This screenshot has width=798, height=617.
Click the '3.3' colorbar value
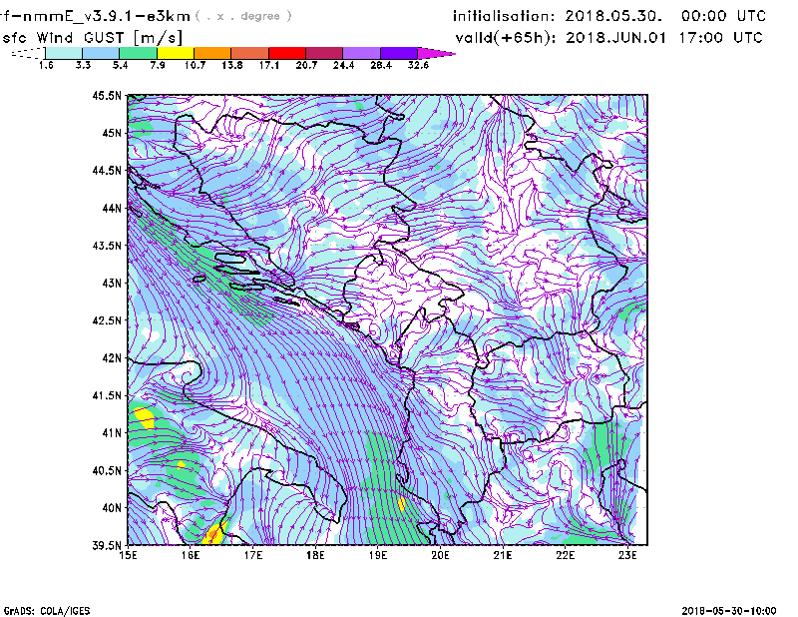point(83,65)
